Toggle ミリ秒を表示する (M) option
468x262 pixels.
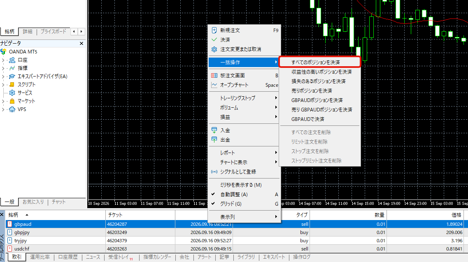[244, 185]
